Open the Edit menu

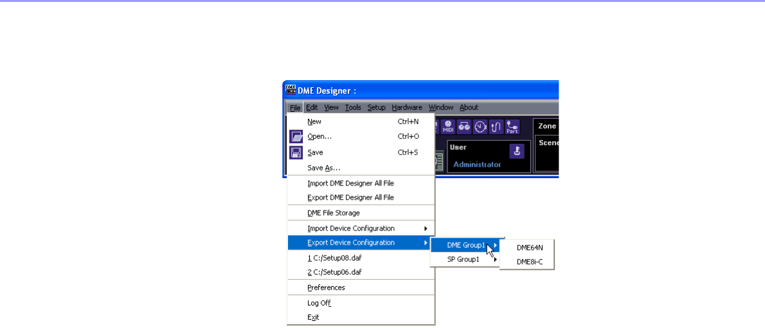(x=312, y=108)
